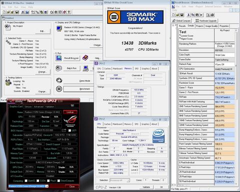Viewport: 240px width, 192px height.
Task: Click Print preview icon in Result Browser toolbar
Action: [x=208, y=15]
